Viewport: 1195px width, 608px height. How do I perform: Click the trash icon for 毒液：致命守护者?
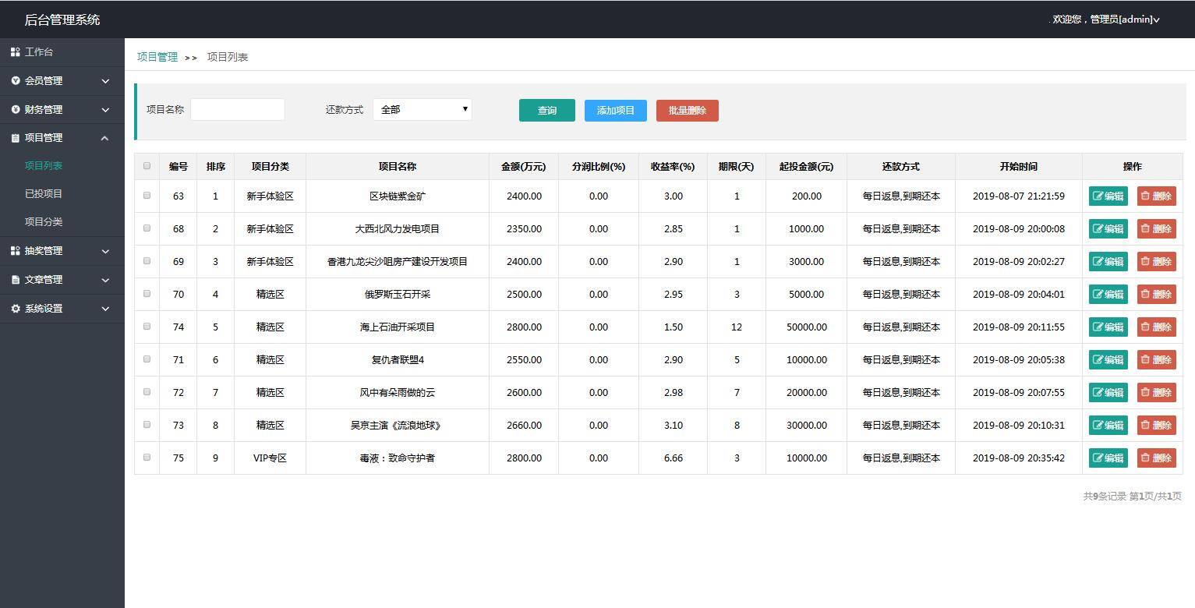[x=1146, y=458]
